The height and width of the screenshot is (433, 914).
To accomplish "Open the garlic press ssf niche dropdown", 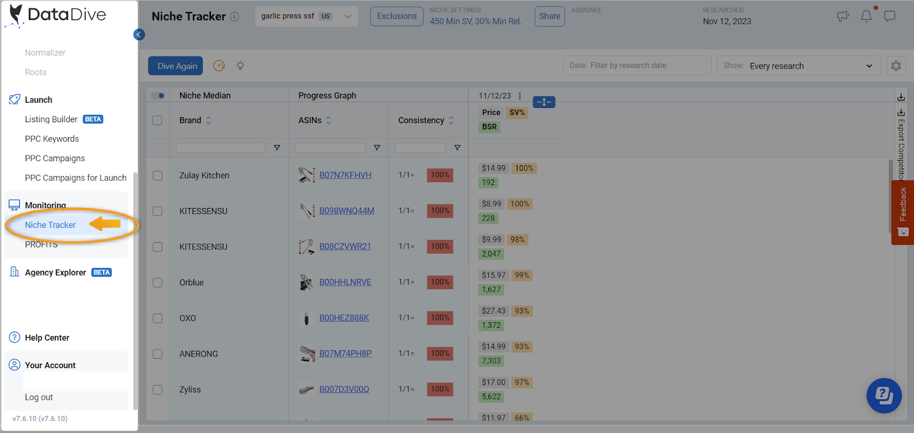I will [x=306, y=16].
